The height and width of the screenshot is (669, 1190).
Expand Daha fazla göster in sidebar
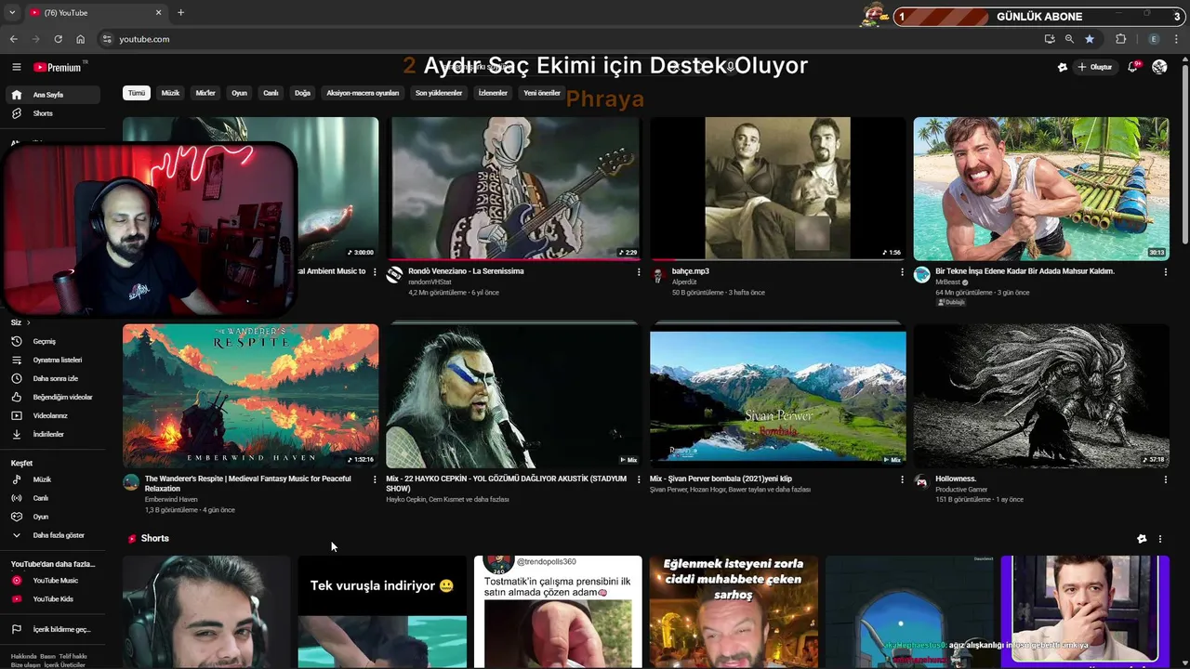point(53,535)
